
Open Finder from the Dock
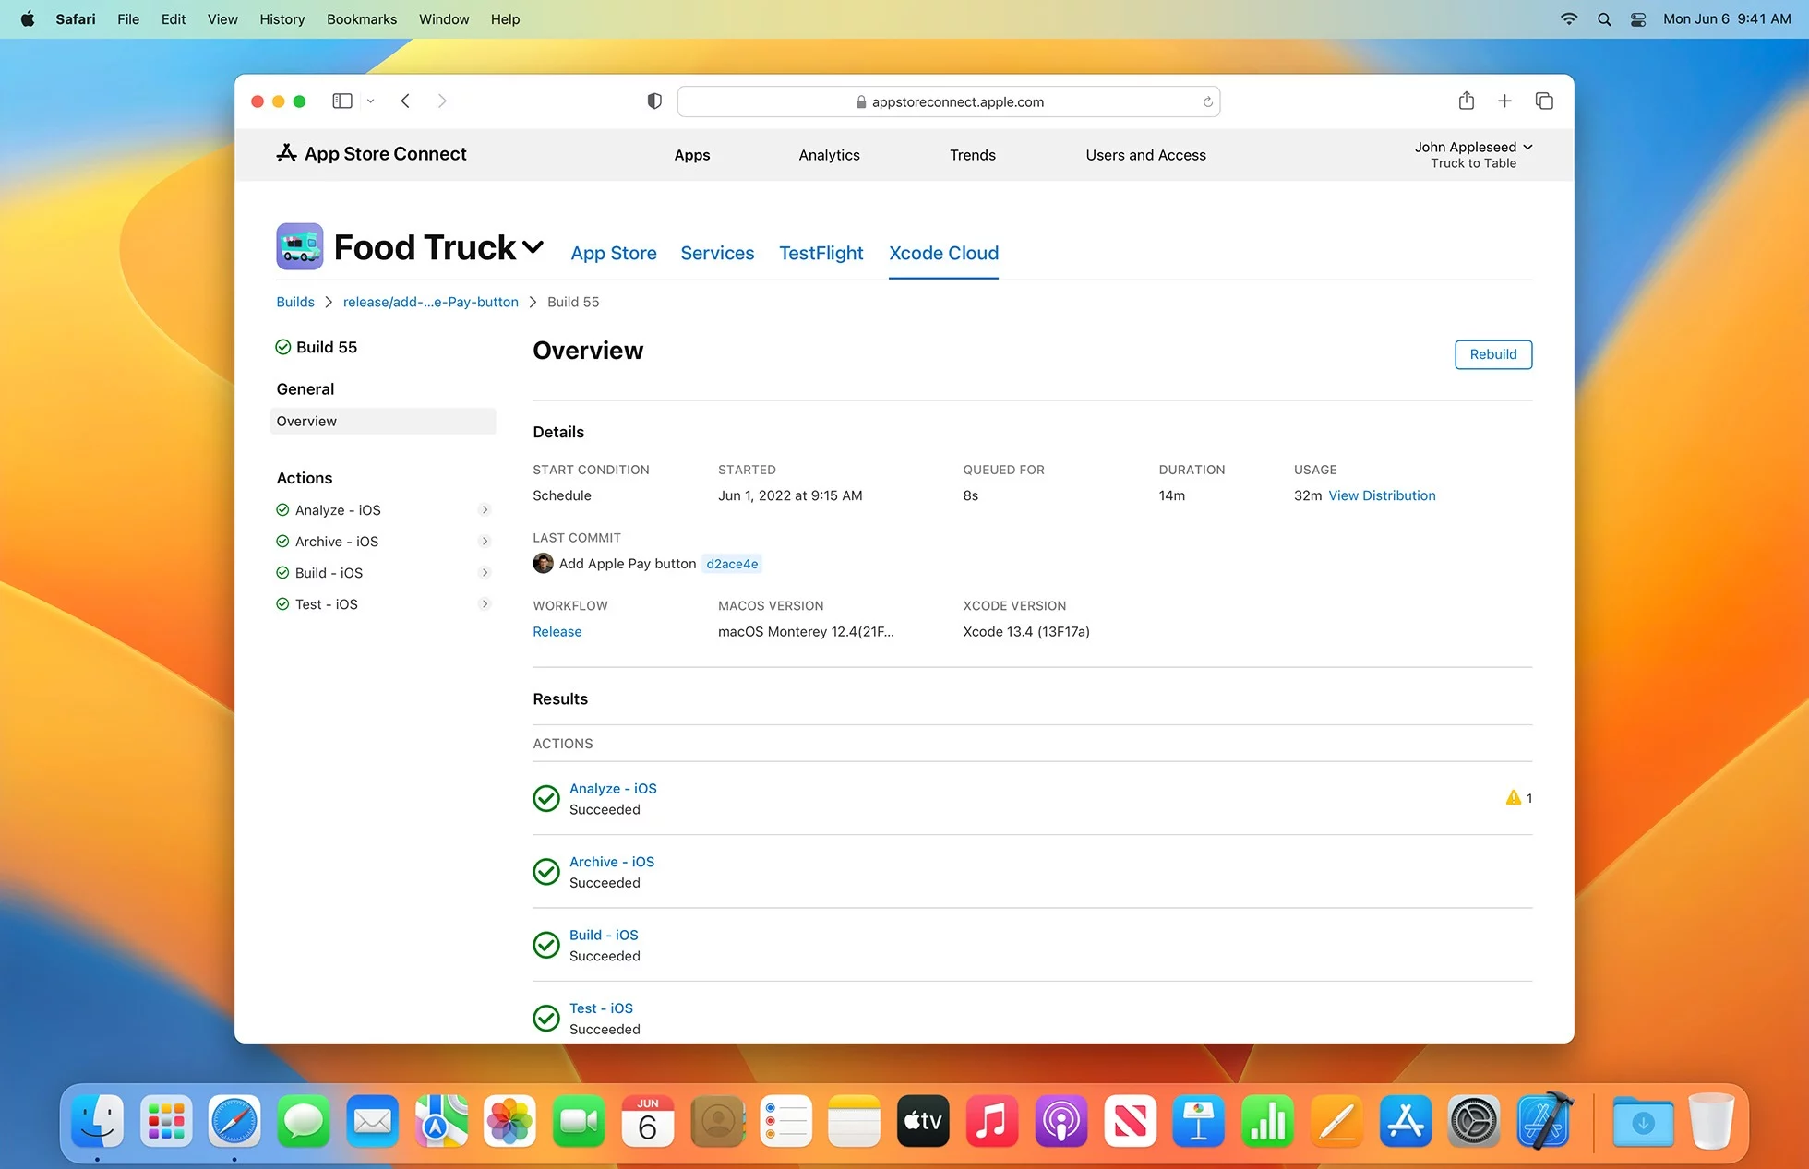98,1121
